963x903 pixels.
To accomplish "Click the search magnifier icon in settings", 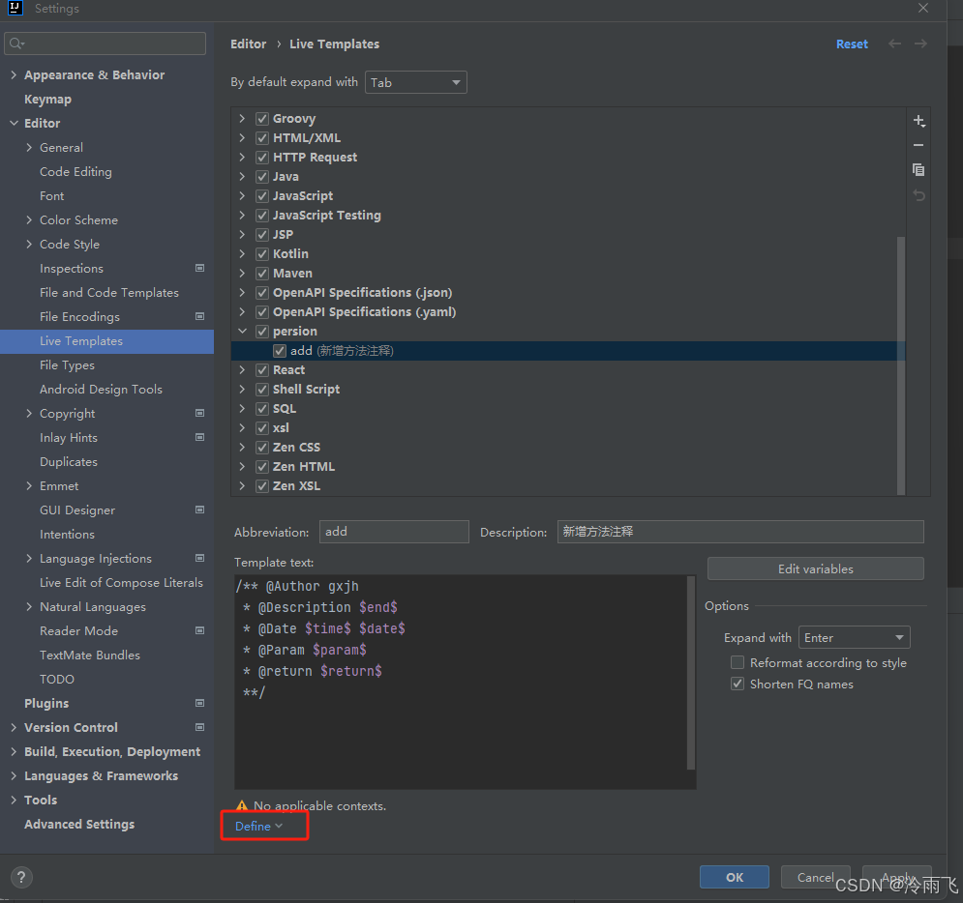I will click(16, 44).
